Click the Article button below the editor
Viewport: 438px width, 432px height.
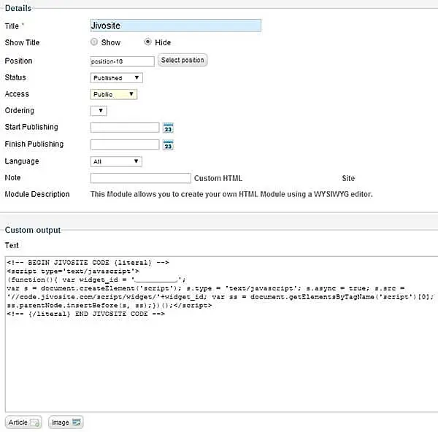pos(24,423)
